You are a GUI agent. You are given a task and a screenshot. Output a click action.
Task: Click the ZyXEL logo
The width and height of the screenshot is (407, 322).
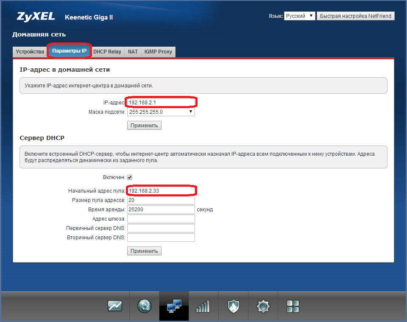coord(36,17)
